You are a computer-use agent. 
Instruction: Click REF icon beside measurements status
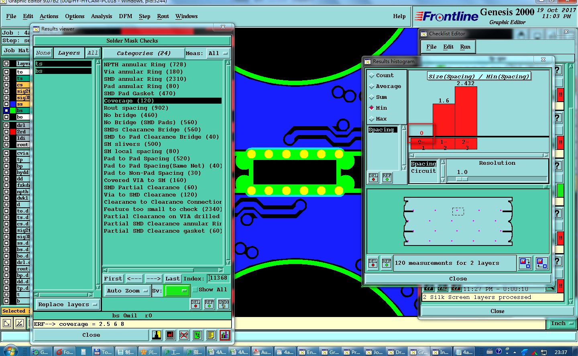387,263
